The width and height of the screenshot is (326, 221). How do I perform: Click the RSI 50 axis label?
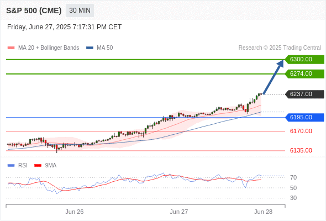point(293,188)
